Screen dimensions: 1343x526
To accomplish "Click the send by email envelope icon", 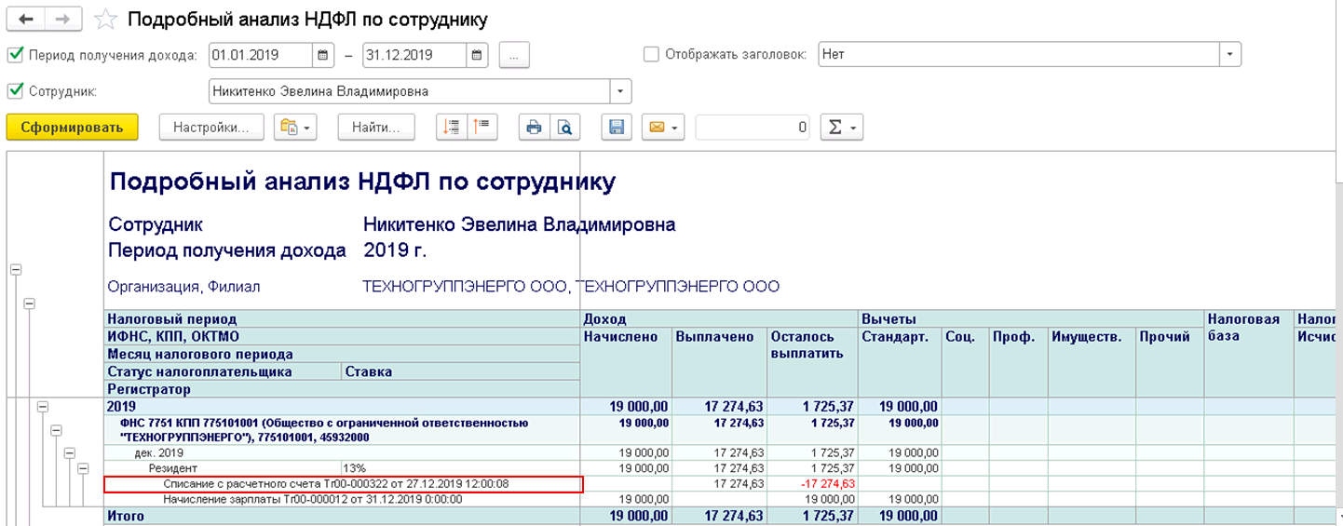I will tap(663, 128).
